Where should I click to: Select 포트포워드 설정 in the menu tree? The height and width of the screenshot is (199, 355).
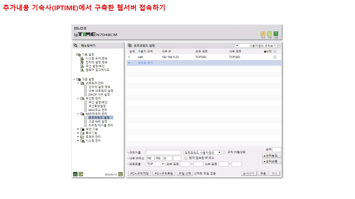coord(100,117)
